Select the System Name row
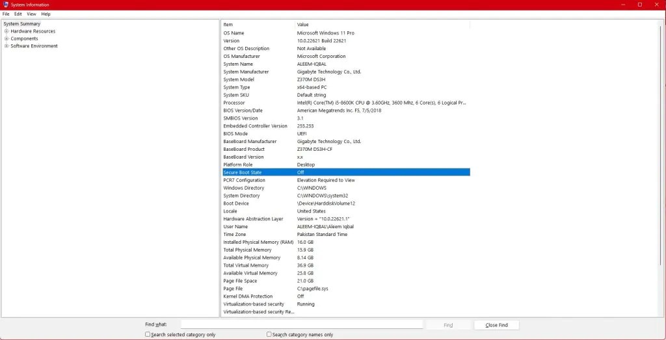The width and height of the screenshot is (666, 340). (346, 64)
